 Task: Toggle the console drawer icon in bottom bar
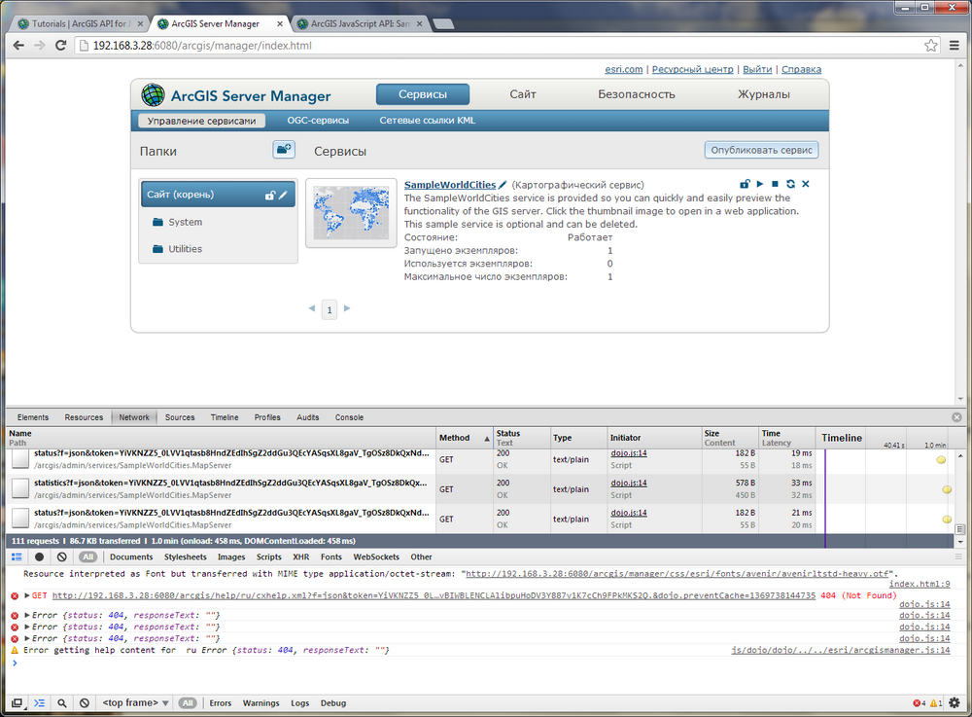pyautogui.click(x=39, y=702)
